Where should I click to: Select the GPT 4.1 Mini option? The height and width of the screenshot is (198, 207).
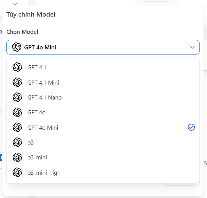43,82
